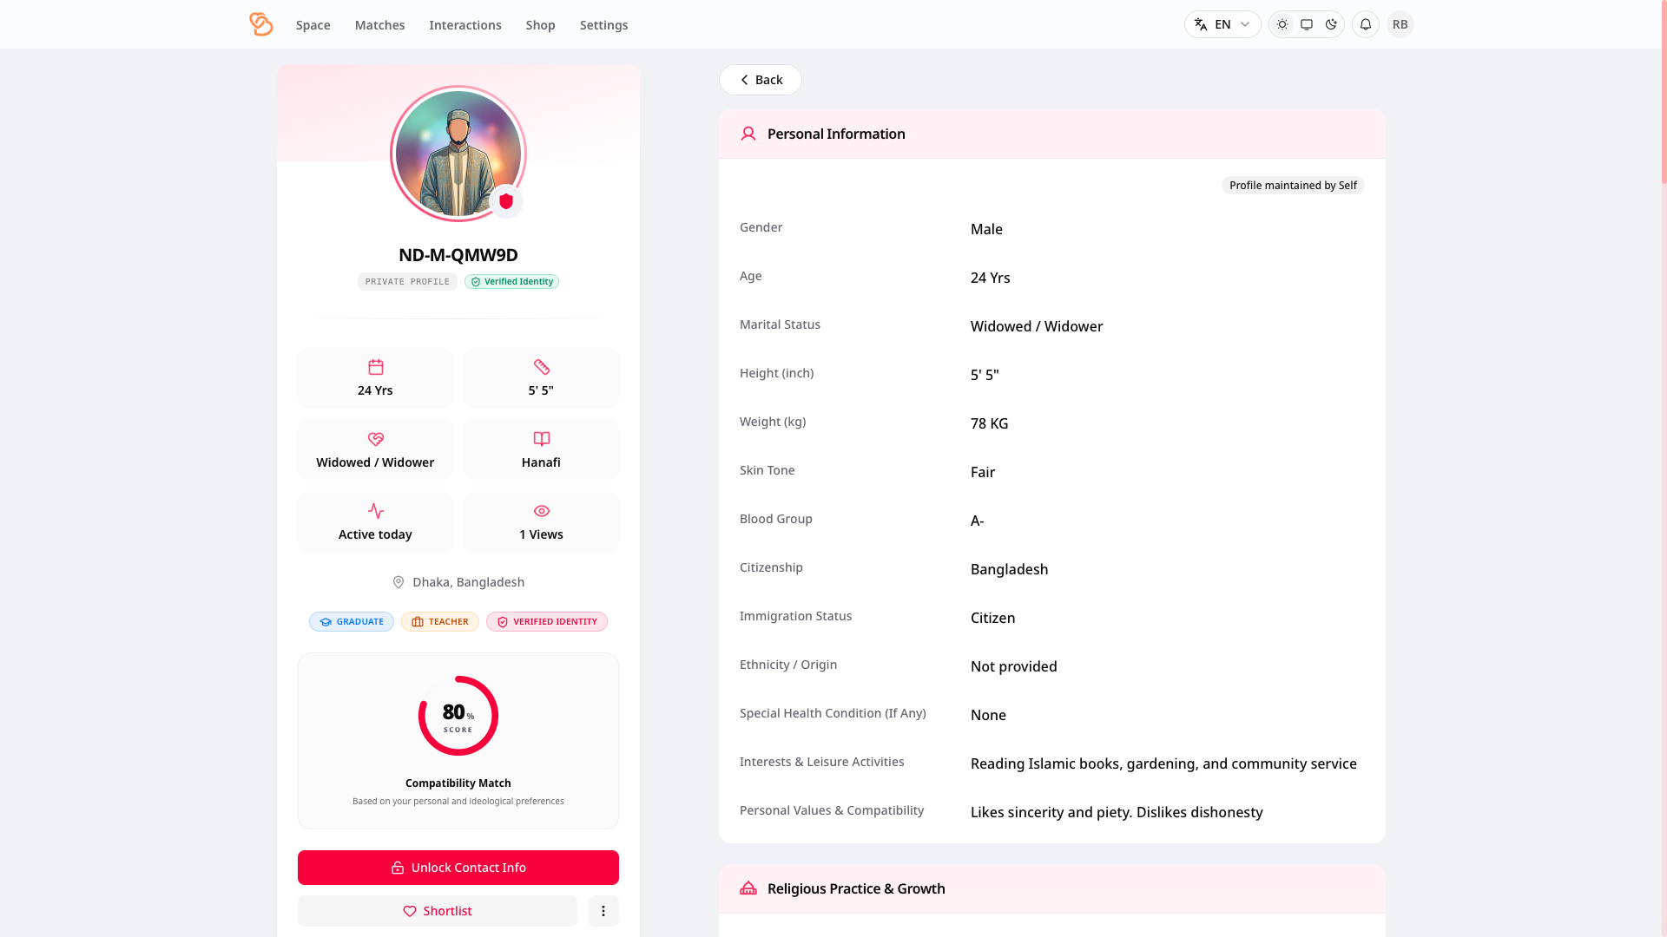
Task: Click the Hanafi open-book icon
Action: [x=540, y=439]
